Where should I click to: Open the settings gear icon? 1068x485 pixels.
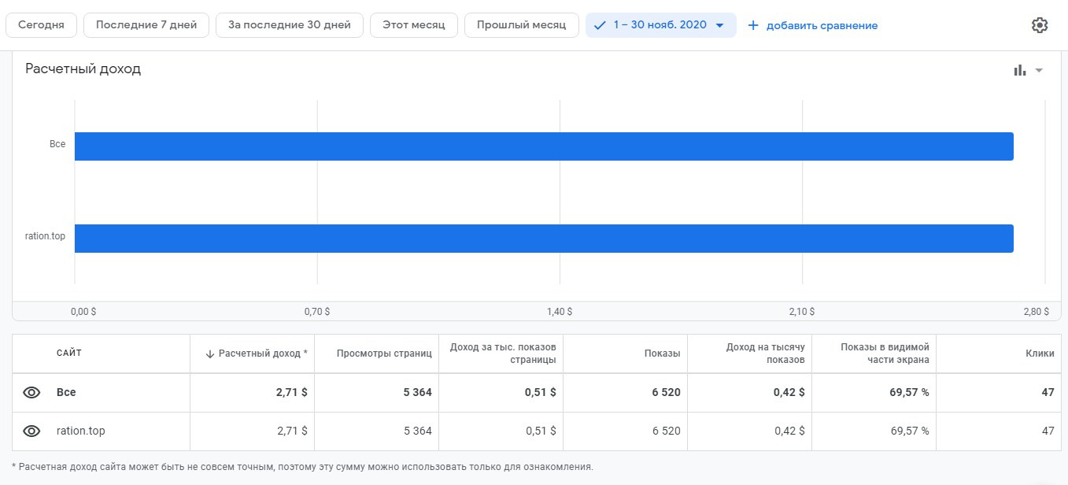(1040, 25)
